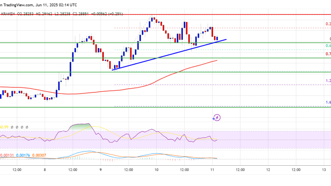Select the low price L2.28238
331x186 pixels.
pyautogui.click(x=63, y=14)
